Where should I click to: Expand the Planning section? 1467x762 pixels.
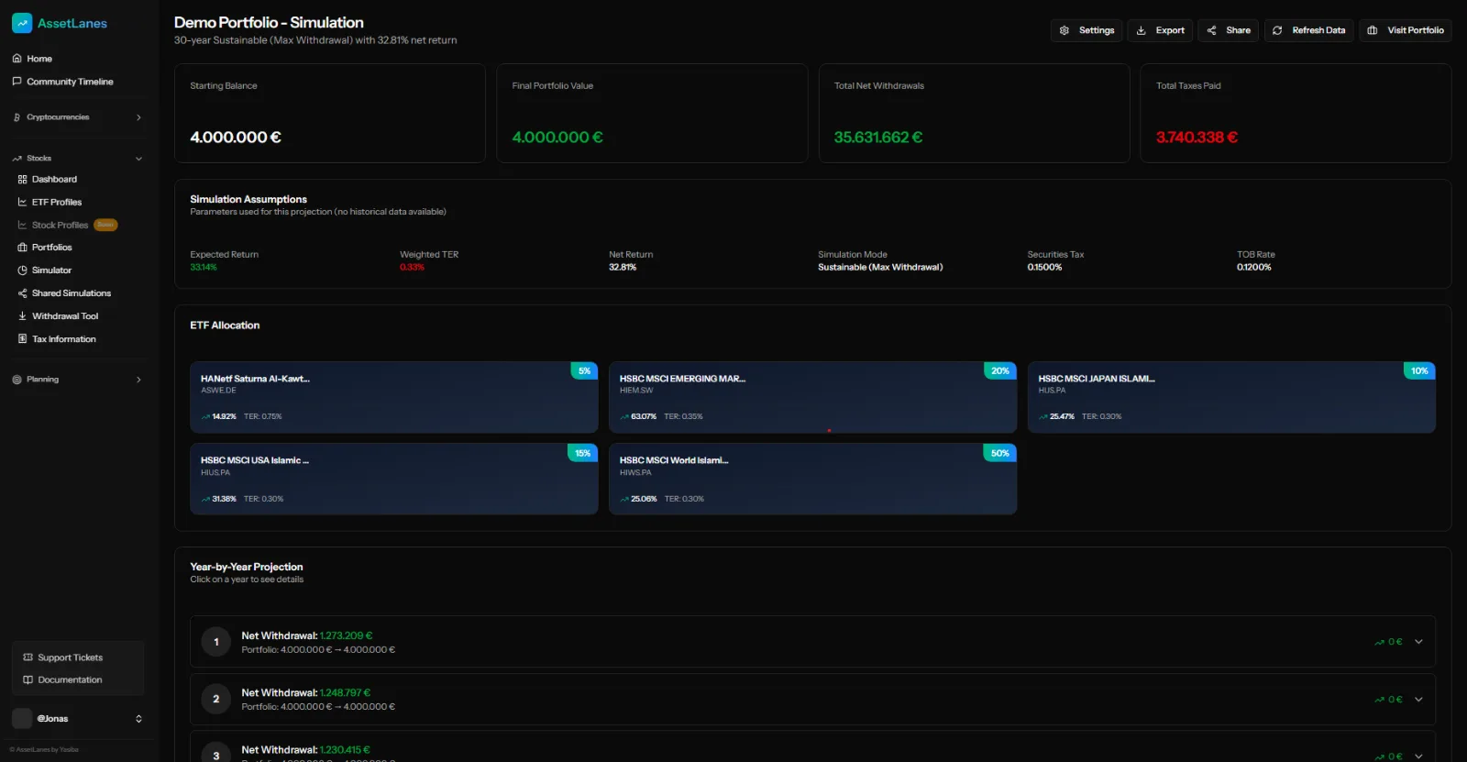(78, 380)
